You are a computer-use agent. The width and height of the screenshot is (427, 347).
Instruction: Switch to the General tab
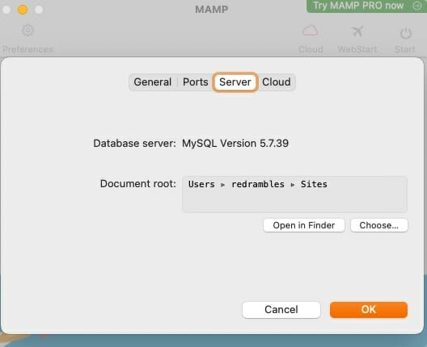pyautogui.click(x=153, y=82)
